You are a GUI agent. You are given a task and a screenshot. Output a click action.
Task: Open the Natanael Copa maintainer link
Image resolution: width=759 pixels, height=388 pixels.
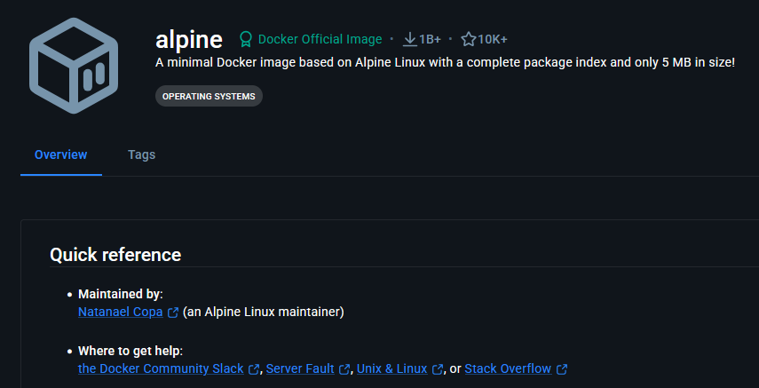tap(122, 312)
